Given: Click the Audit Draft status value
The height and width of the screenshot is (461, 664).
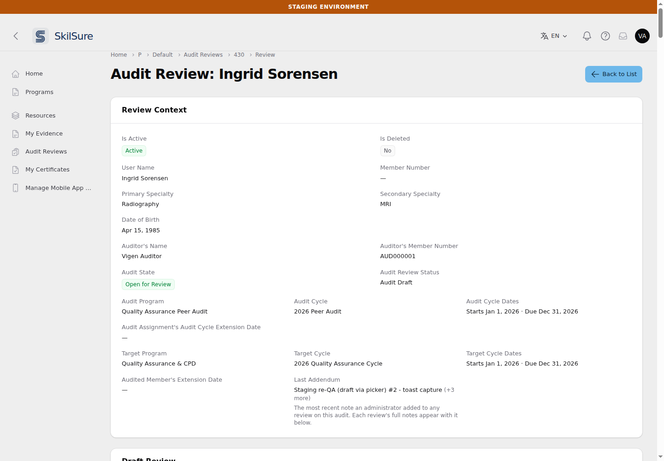Looking at the screenshot, I should tap(396, 283).
